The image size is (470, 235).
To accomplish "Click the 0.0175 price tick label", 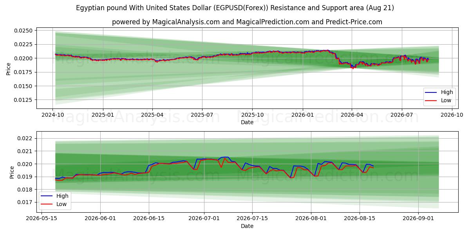I will click(x=24, y=72).
